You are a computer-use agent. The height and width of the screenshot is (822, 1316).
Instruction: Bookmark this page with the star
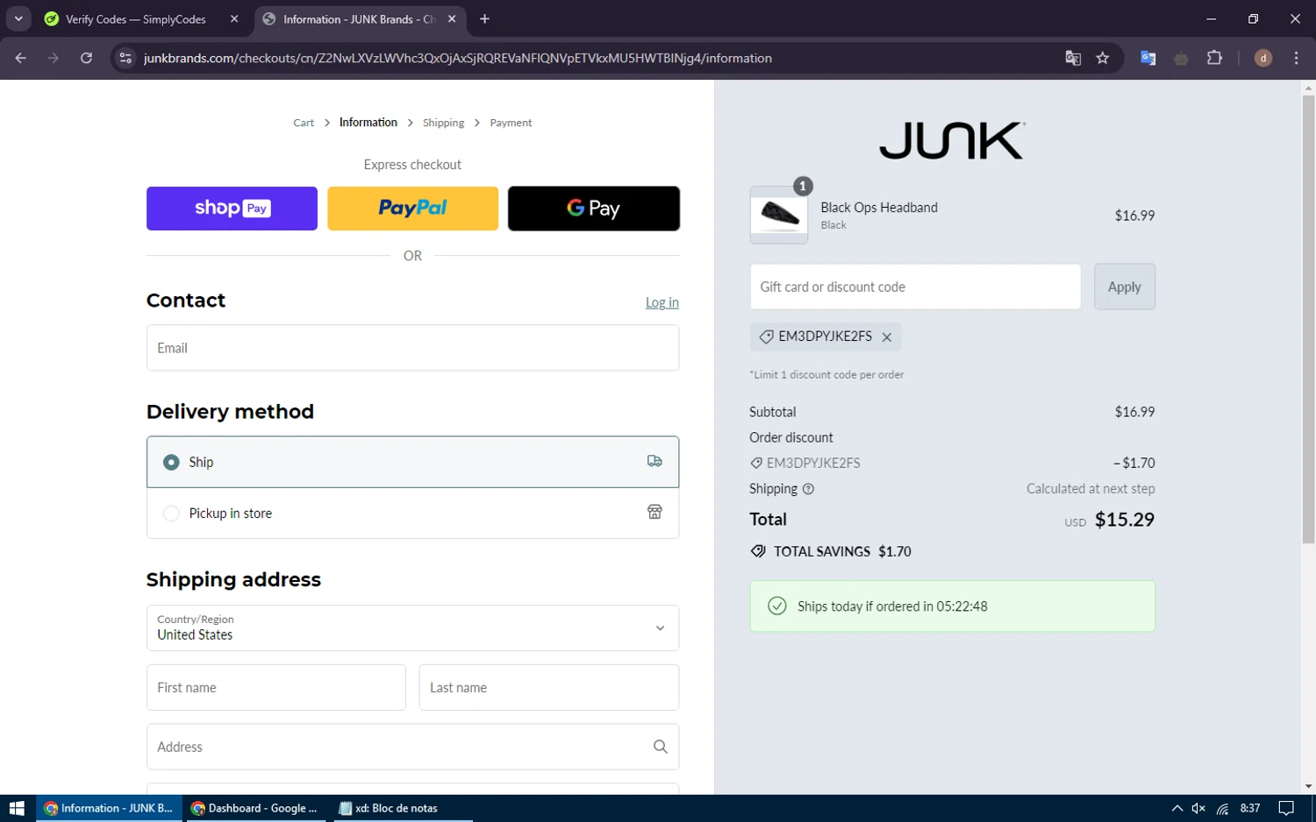[x=1103, y=58]
